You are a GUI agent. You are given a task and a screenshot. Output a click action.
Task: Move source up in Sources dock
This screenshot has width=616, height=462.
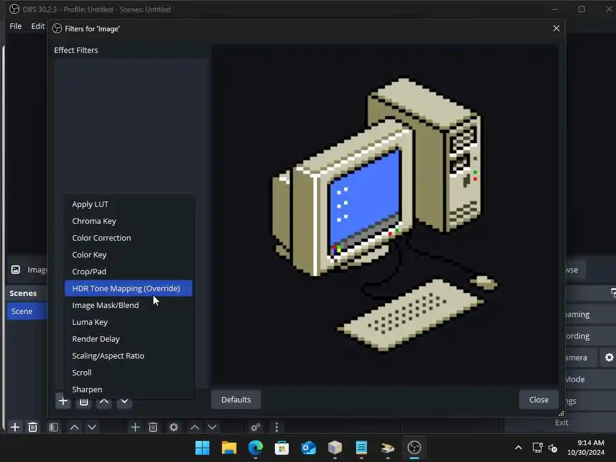pos(194,427)
